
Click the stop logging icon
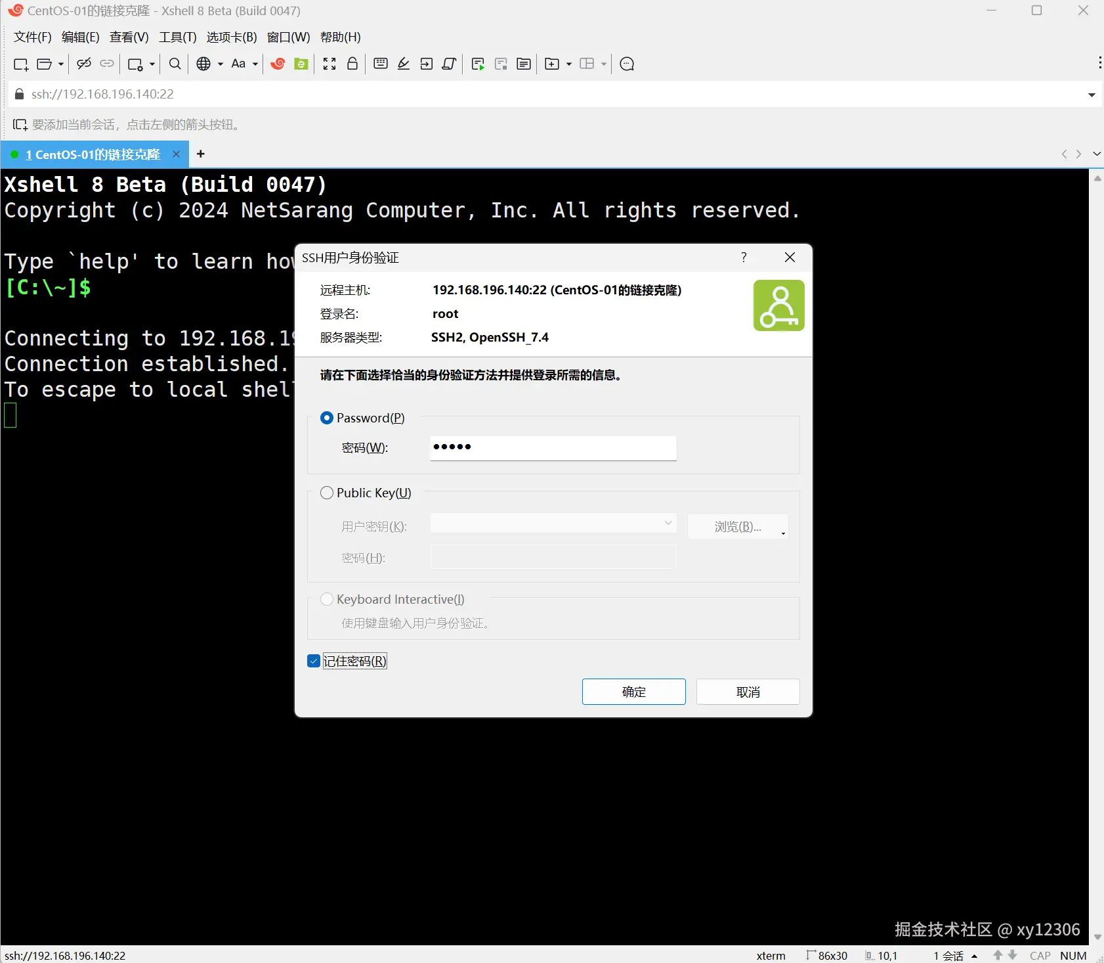501,64
